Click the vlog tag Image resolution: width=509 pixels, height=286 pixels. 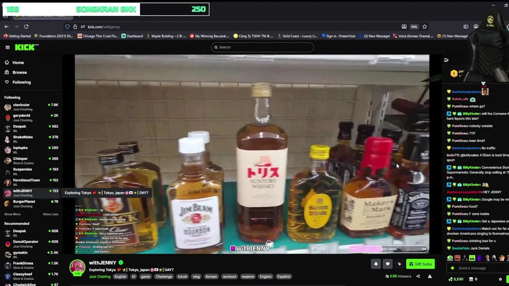[196, 276]
